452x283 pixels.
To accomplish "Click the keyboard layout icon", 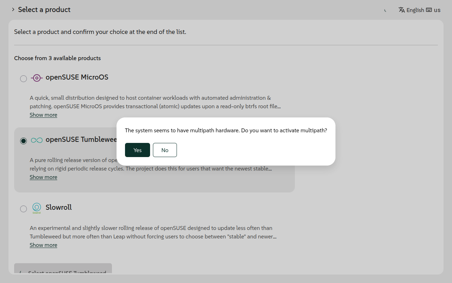I will pos(428,10).
